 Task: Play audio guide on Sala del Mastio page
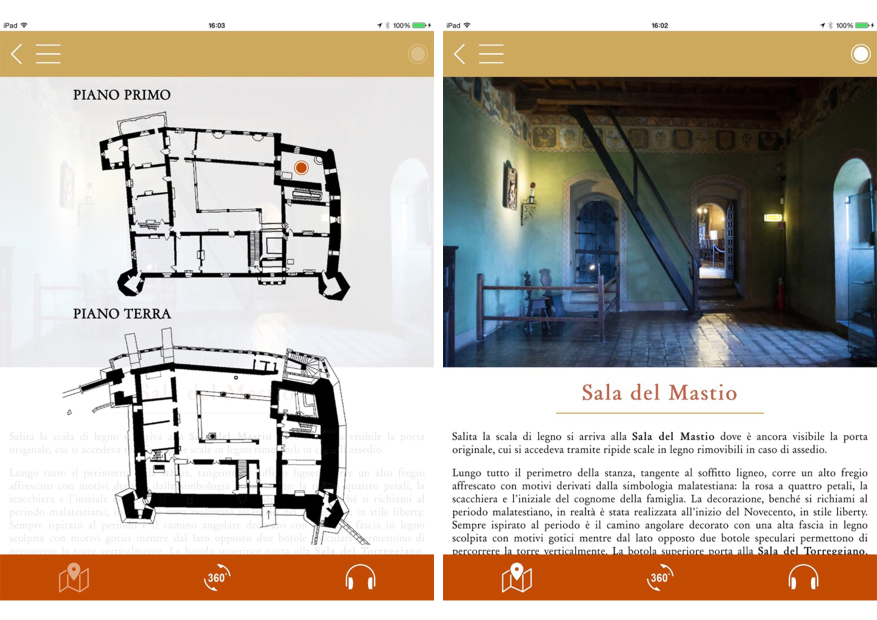pyautogui.click(x=803, y=578)
